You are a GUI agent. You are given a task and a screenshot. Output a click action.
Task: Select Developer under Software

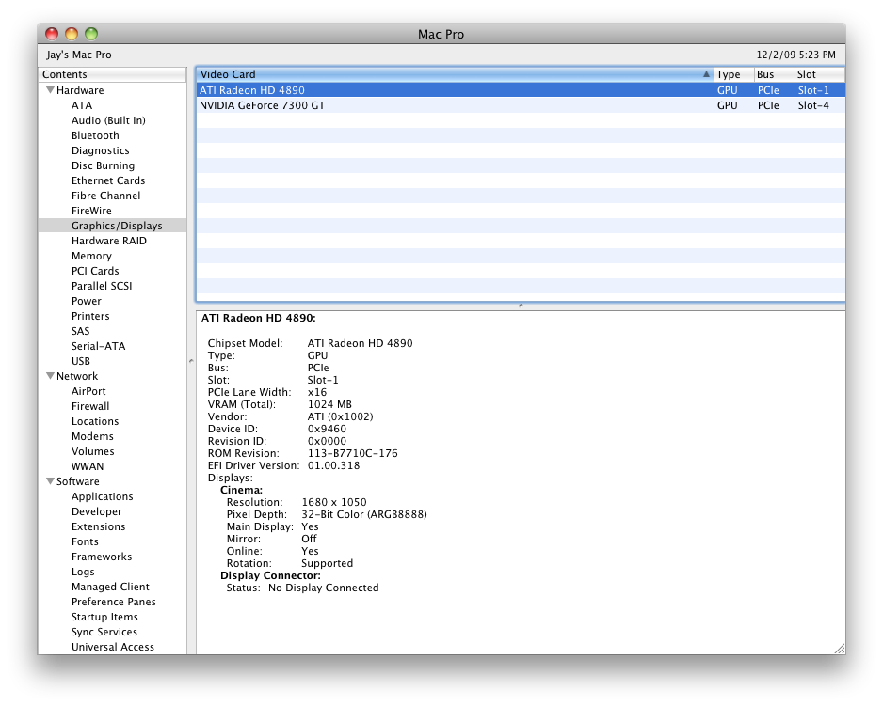click(x=96, y=511)
